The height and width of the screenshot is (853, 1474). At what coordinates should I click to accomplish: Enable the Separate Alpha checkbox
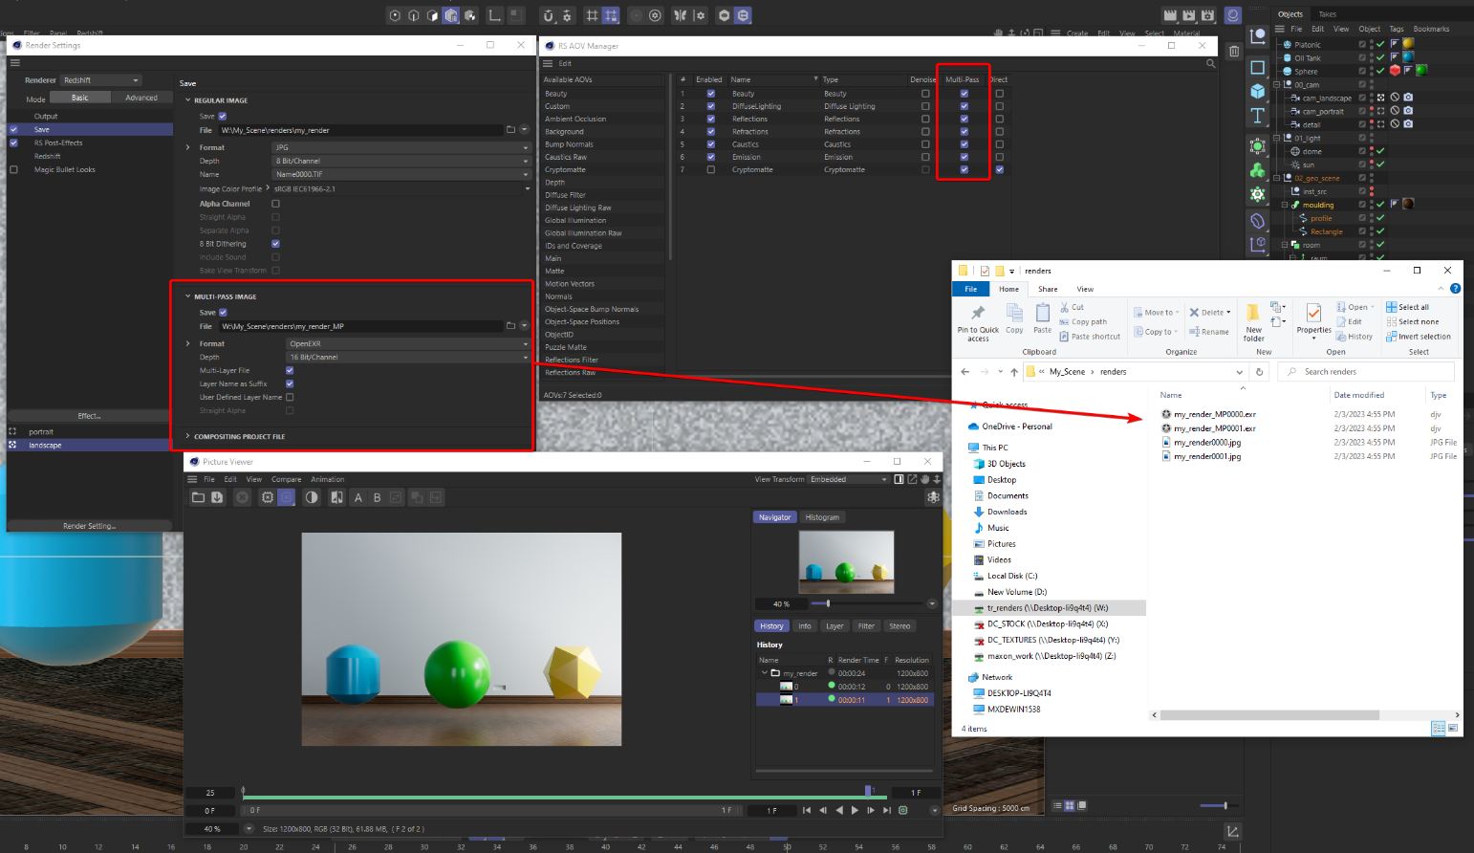(275, 230)
